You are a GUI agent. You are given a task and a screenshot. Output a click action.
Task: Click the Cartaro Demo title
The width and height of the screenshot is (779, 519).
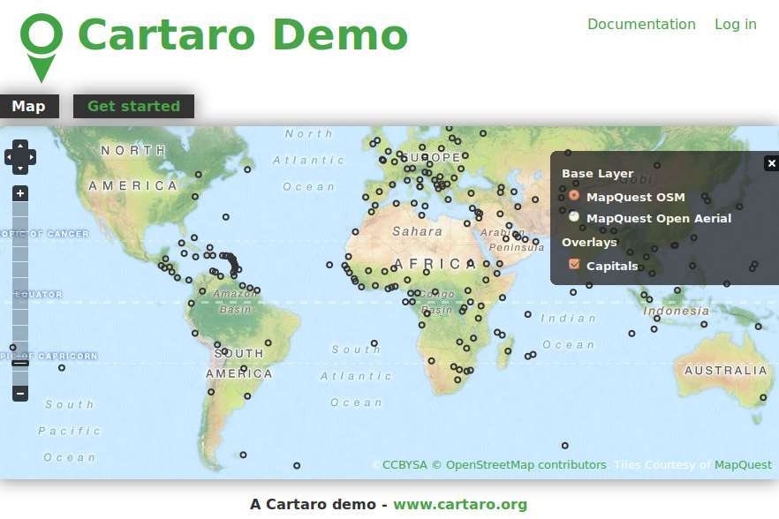243,35
